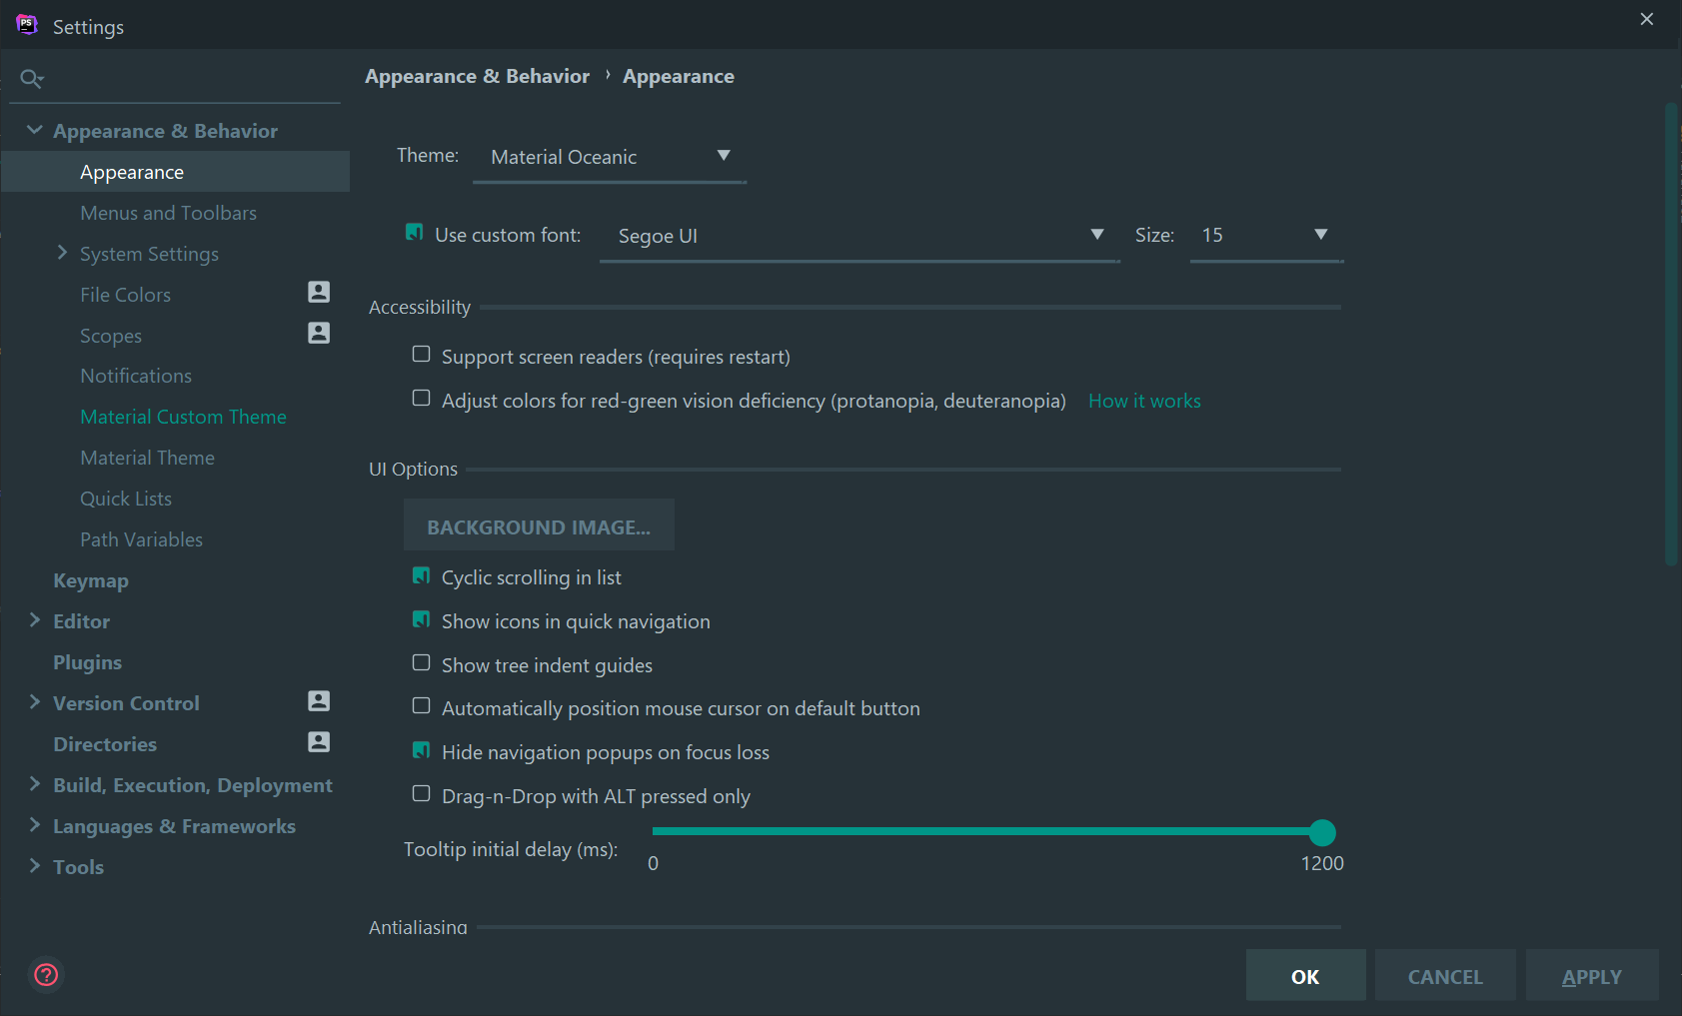Enable Drag-n-Drop with ALT pressed only
Image resolution: width=1682 pixels, height=1016 pixels.
[422, 794]
